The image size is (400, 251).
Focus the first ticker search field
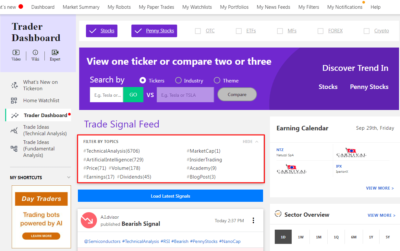[106, 95]
